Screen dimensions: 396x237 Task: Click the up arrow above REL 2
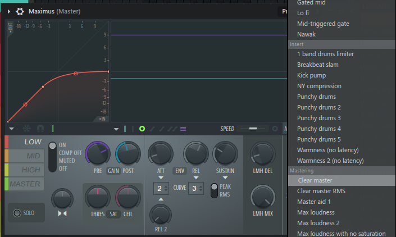tap(161, 199)
